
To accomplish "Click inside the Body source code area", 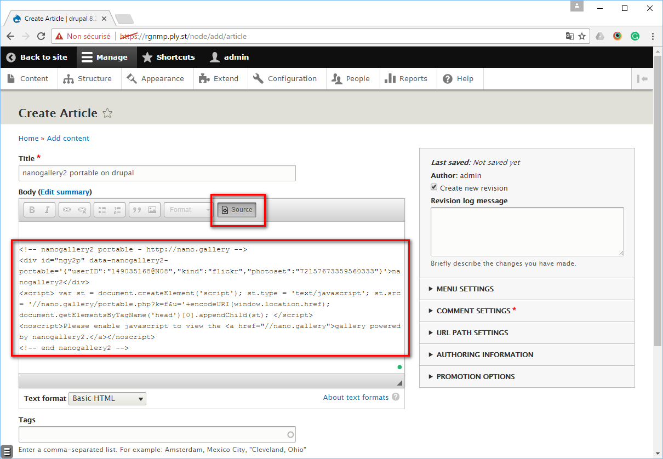I will point(212,298).
